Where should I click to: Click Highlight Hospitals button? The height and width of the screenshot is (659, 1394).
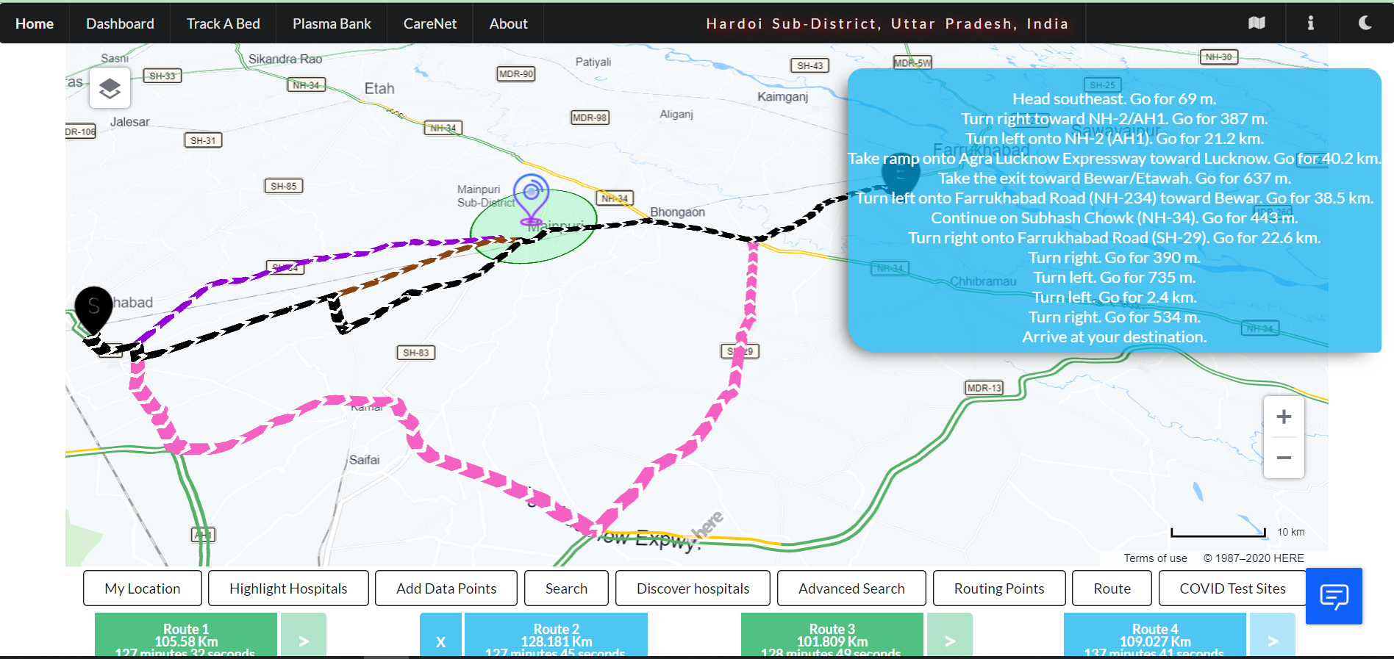coord(288,588)
